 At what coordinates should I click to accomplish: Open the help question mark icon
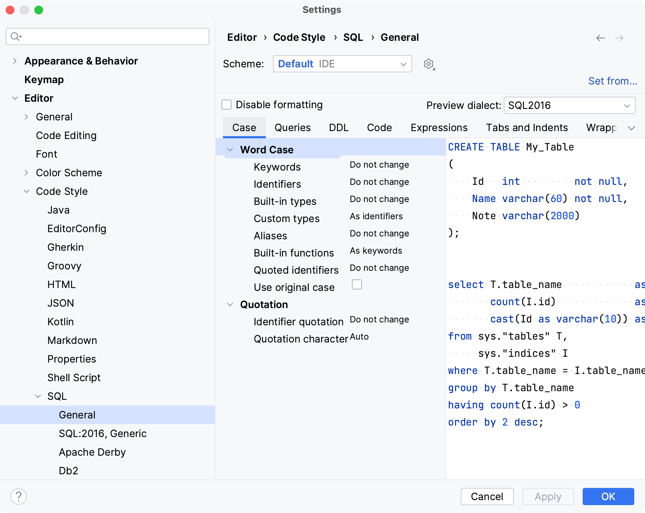click(x=19, y=497)
